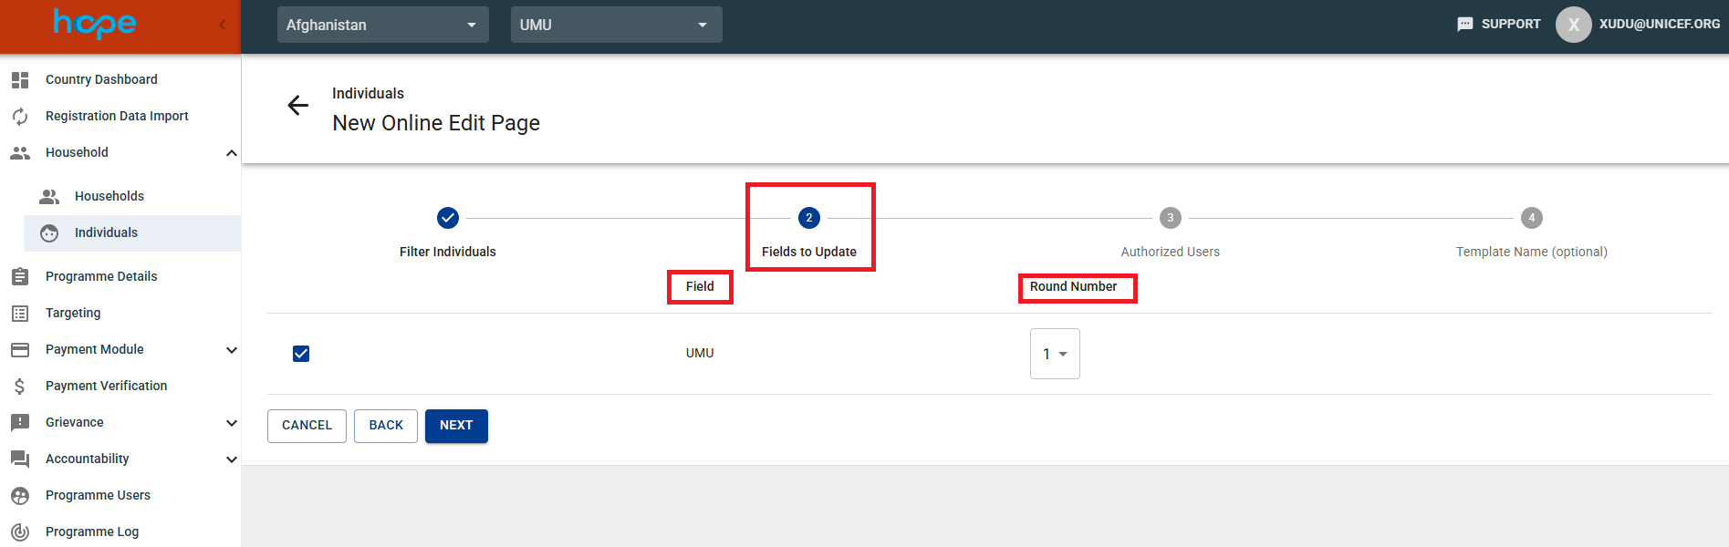The image size is (1729, 547).
Task: Click the user avatar with letter X
Action: [x=1573, y=25]
